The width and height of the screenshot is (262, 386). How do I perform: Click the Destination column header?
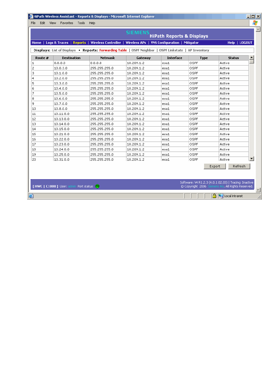[71, 58]
